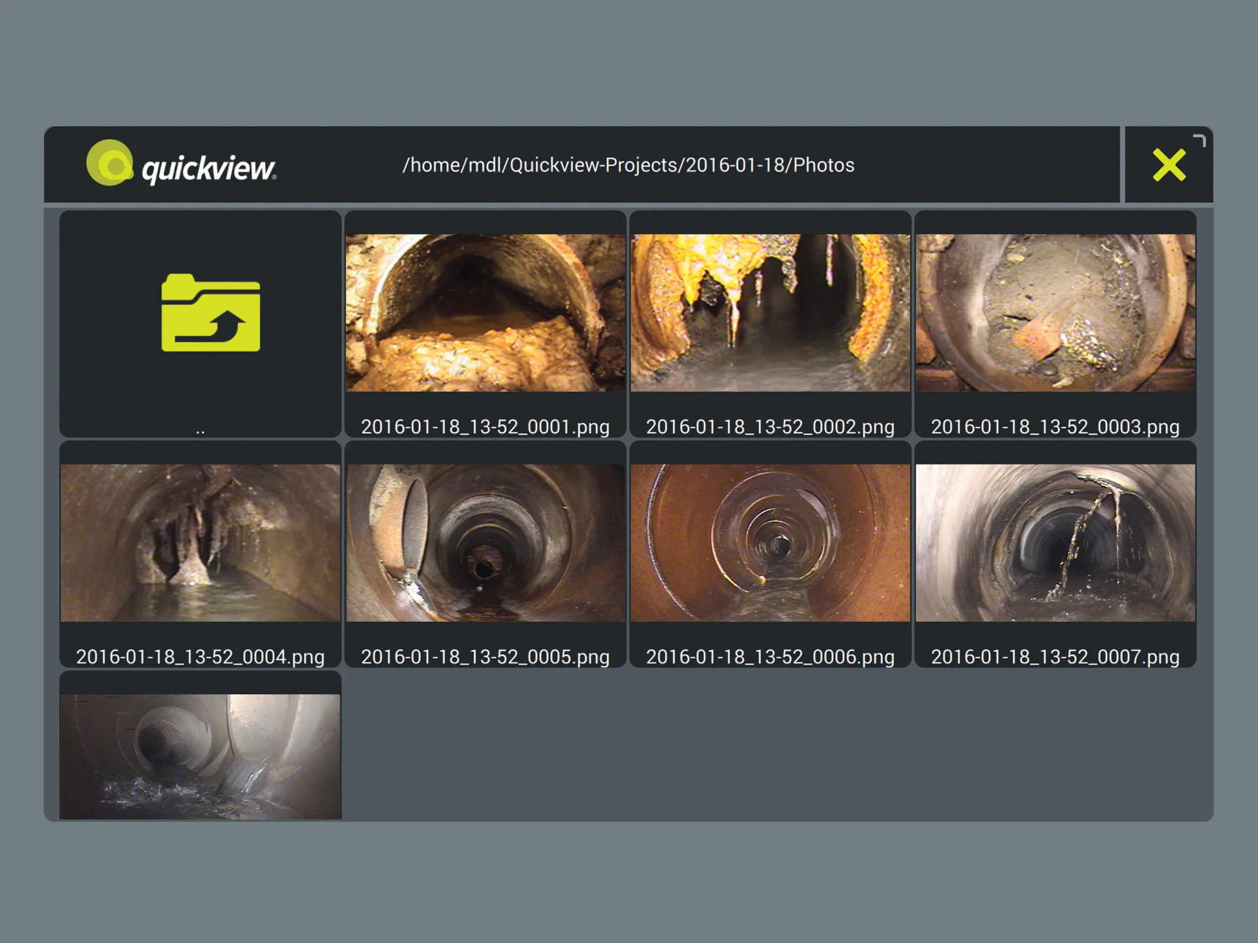Click filename 2016-01-18_13-52_0004.png label
The height and width of the screenshot is (943, 1258).
[x=200, y=657]
